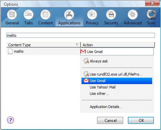
Task: Open the Sync panel icon
Action: [151, 15]
